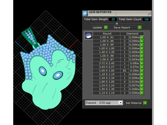This screenshot has height=125, width=167.
Task: Close the Gem Reporter panel
Action: (149, 13)
